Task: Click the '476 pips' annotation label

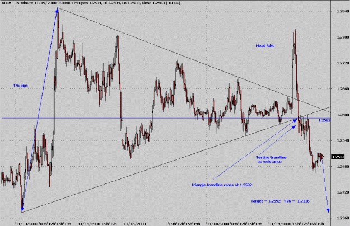Action: point(20,86)
